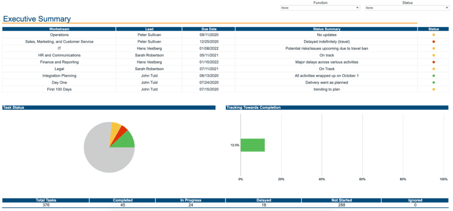Select the IT workstream cell

pos(59,49)
